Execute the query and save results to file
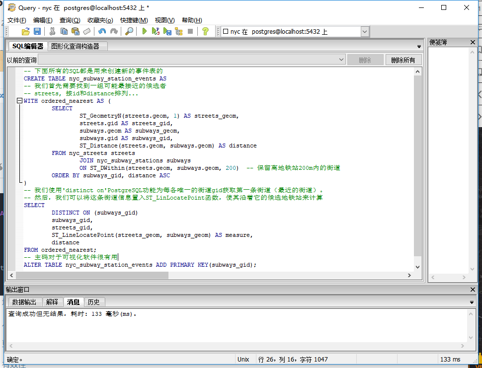This screenshot has width=482, height=368. coord(167,31)
